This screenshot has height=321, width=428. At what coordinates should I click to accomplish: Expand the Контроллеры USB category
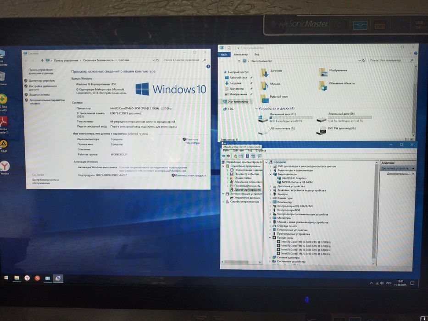coord(271,210)
